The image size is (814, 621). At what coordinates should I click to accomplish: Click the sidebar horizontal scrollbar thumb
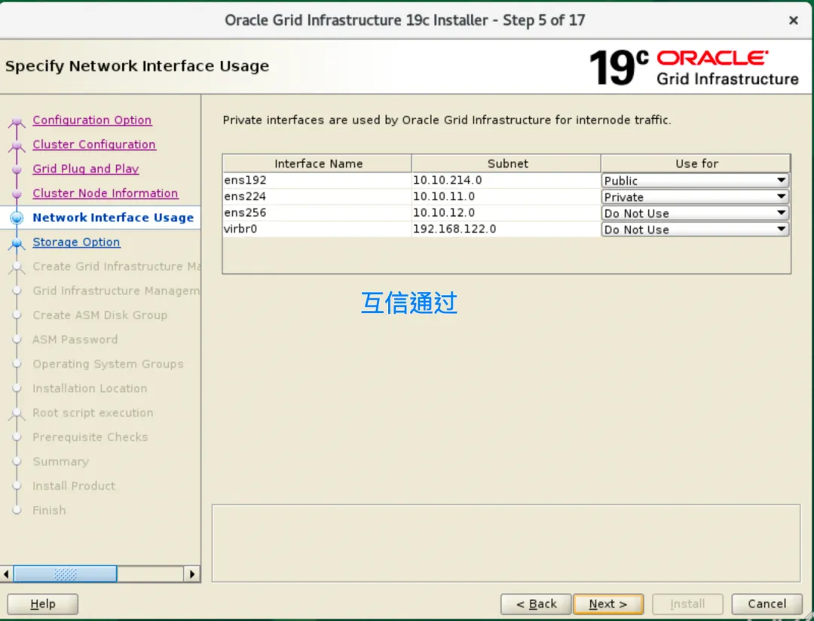[x=65, y=574]
